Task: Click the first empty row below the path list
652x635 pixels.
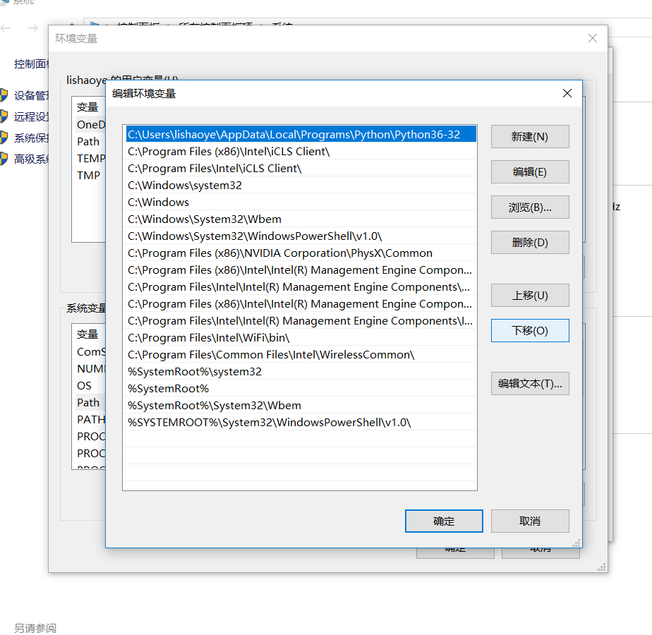Action: (x=299, y=439)
